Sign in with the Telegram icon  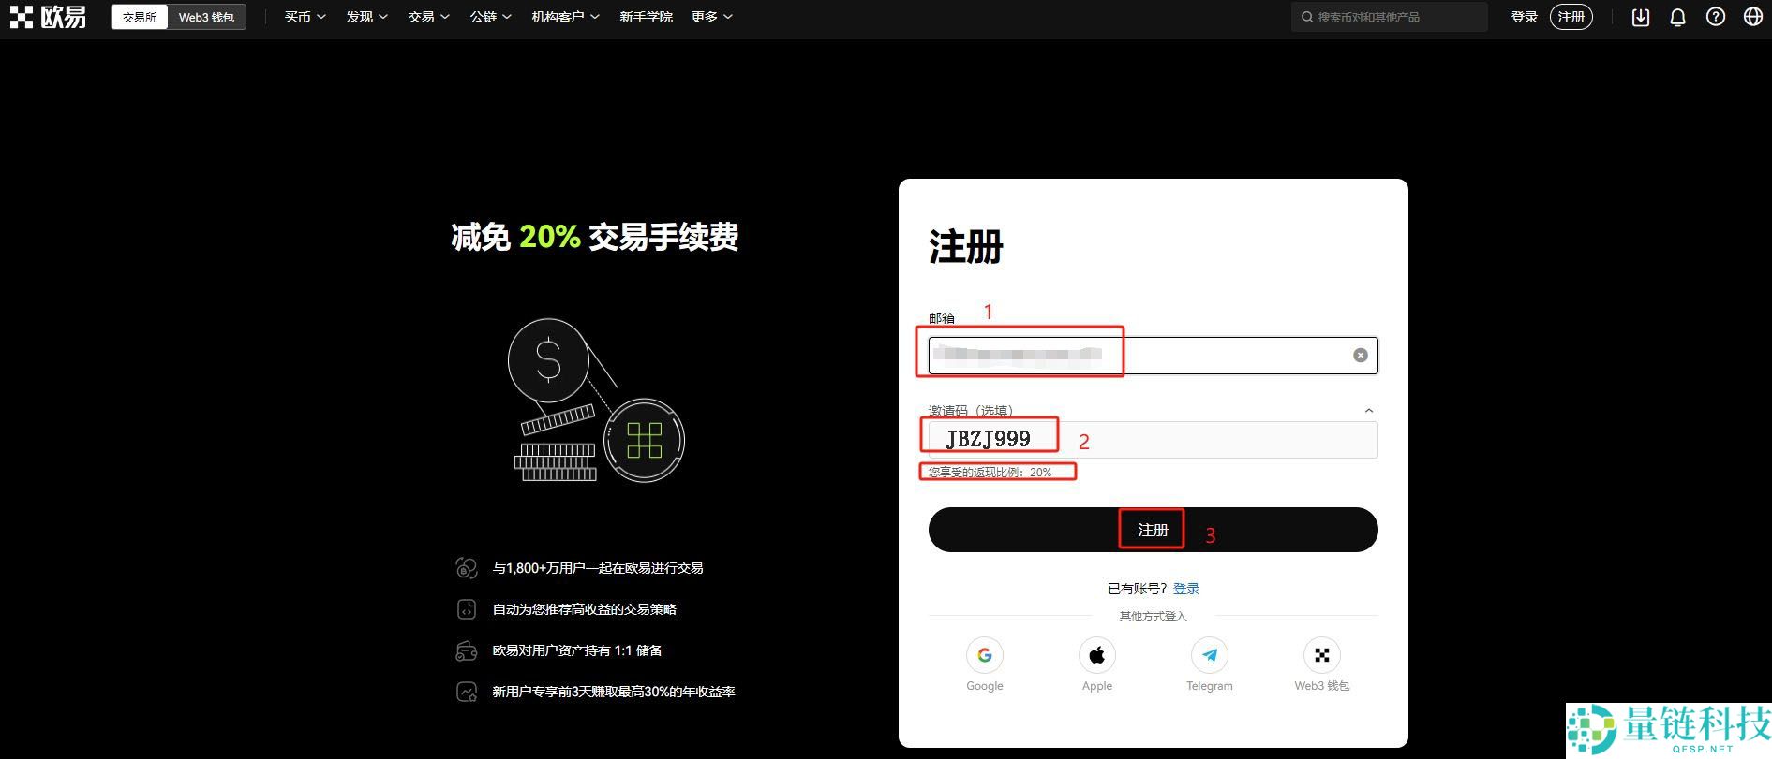pyautogui.click(x=1210, y=655)
